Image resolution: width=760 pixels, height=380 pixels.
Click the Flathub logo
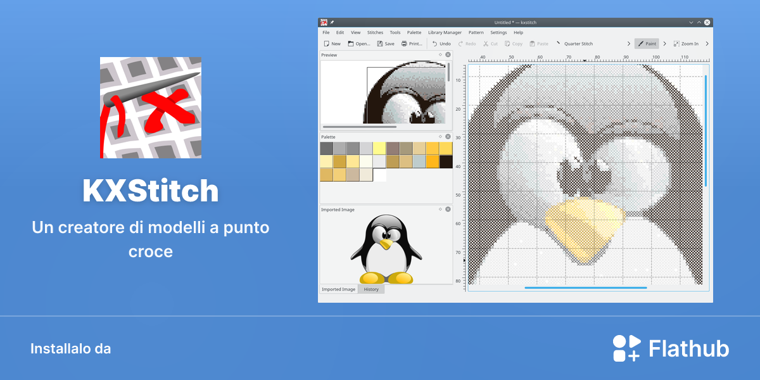[671, 348]
